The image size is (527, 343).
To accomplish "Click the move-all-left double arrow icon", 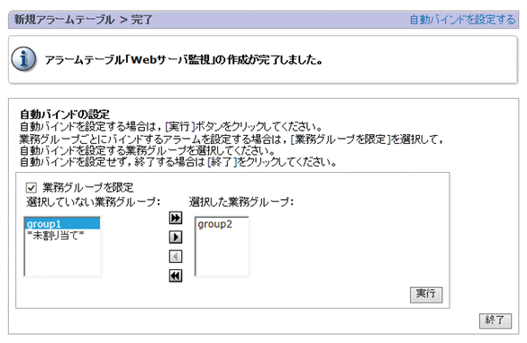I will click(176, 275).
